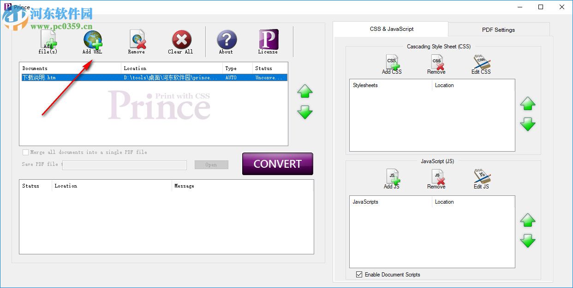Click the Location column header in documents list
This screenshot has width=573, height=288.
coord(172,68)
